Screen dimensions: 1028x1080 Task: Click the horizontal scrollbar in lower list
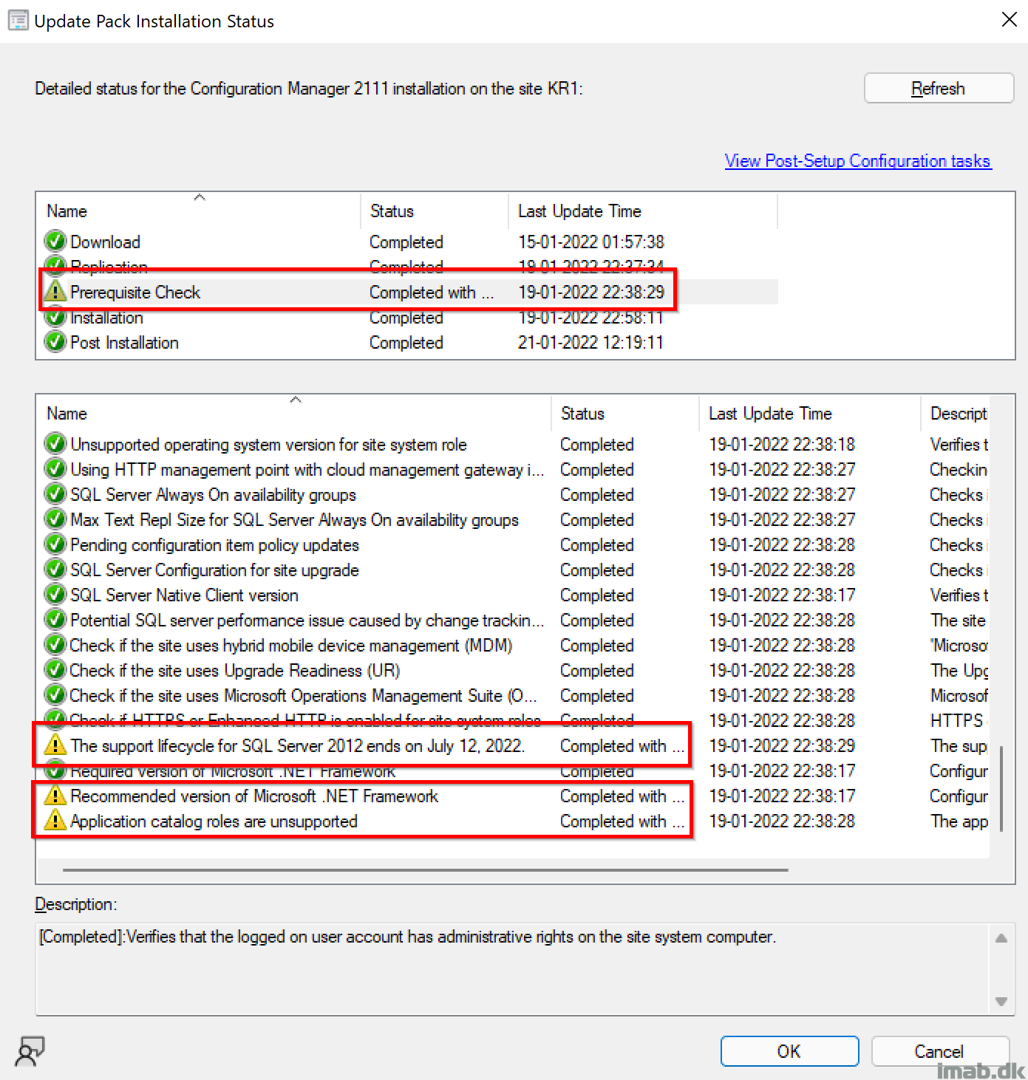click(x=425, y=870)
